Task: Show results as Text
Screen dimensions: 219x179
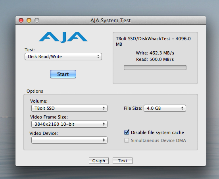Action: coord(123,161)
